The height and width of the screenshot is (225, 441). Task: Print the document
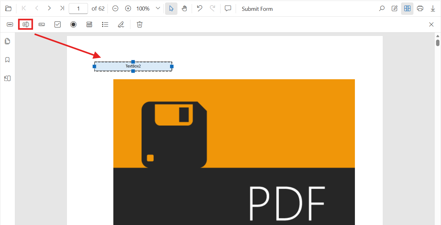click(420, 9)
